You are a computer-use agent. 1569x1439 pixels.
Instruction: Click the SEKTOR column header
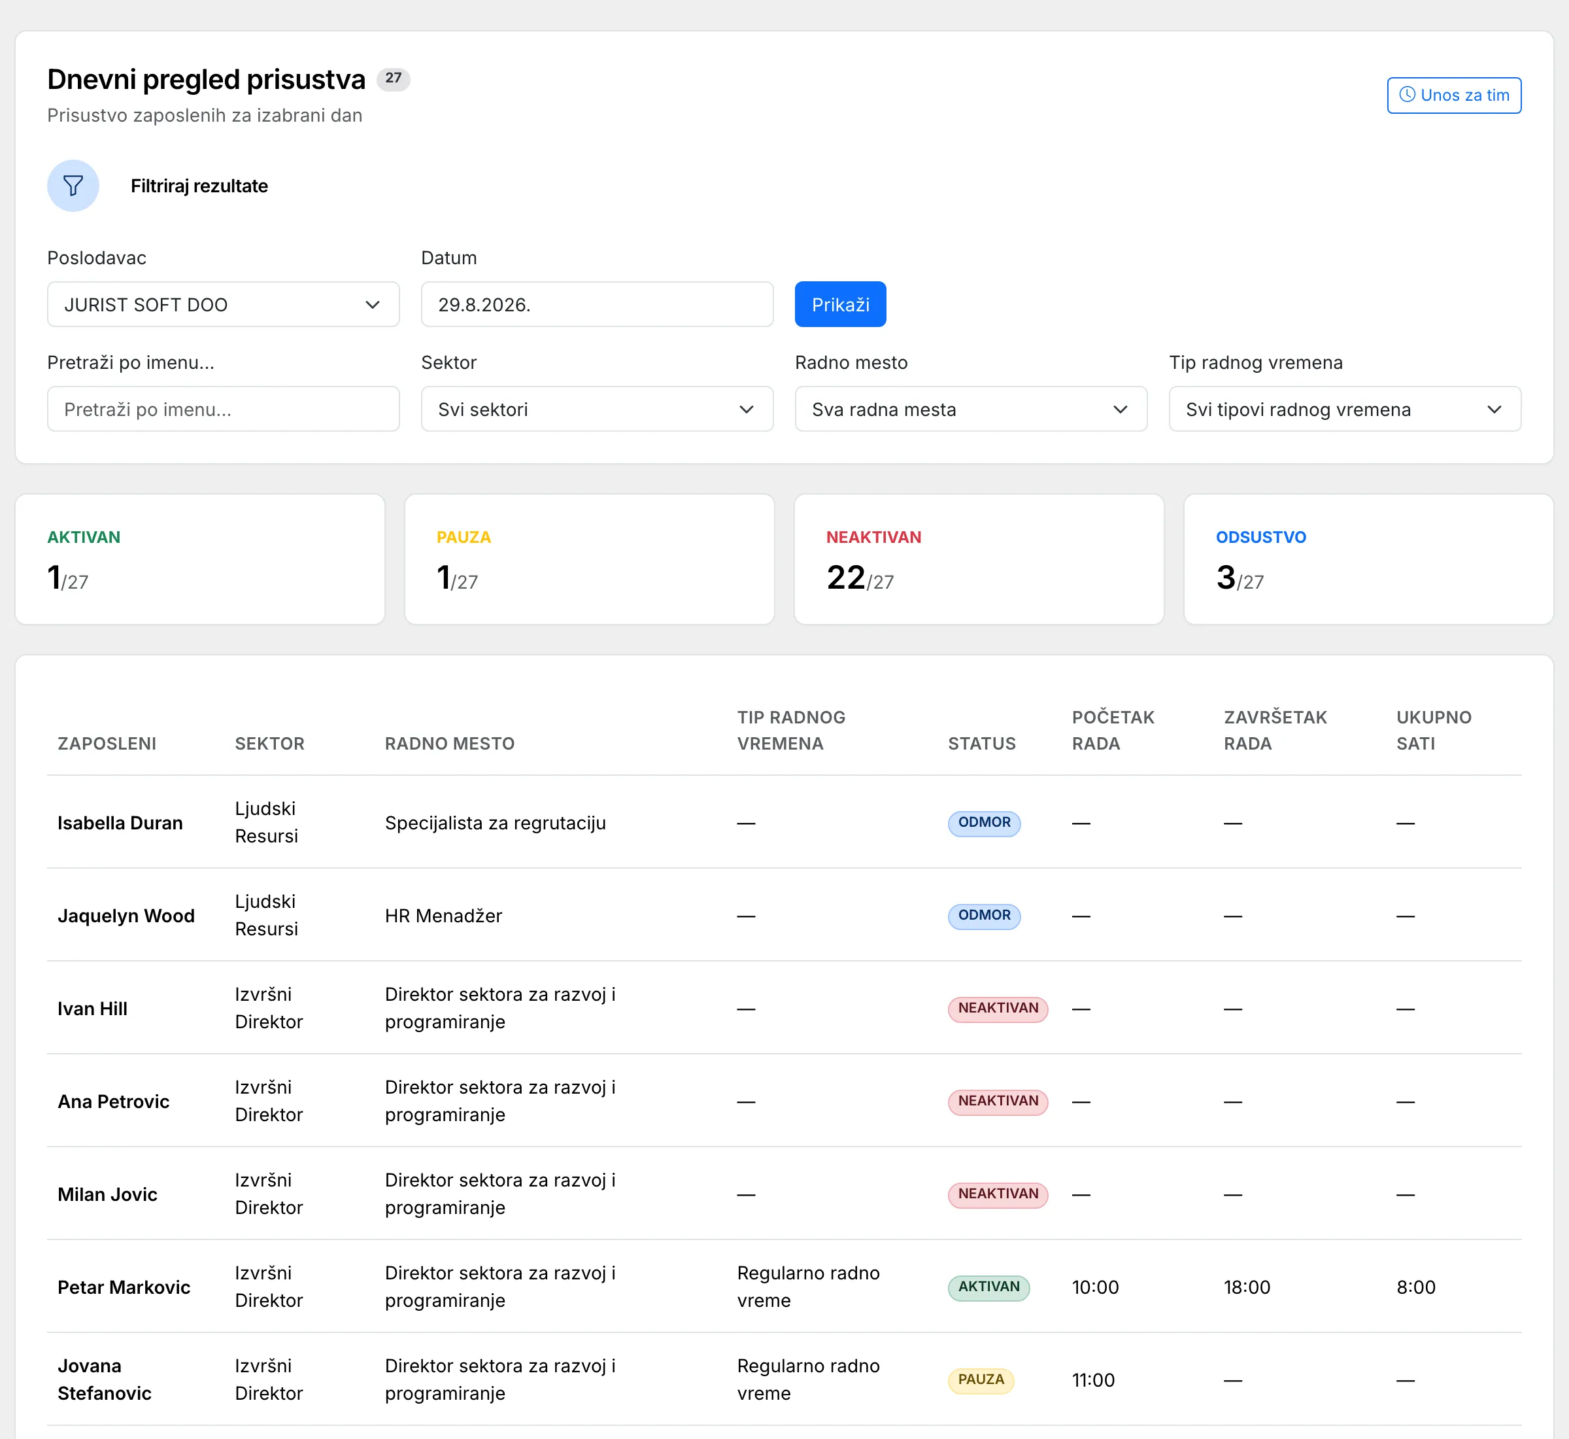[269, 744]
